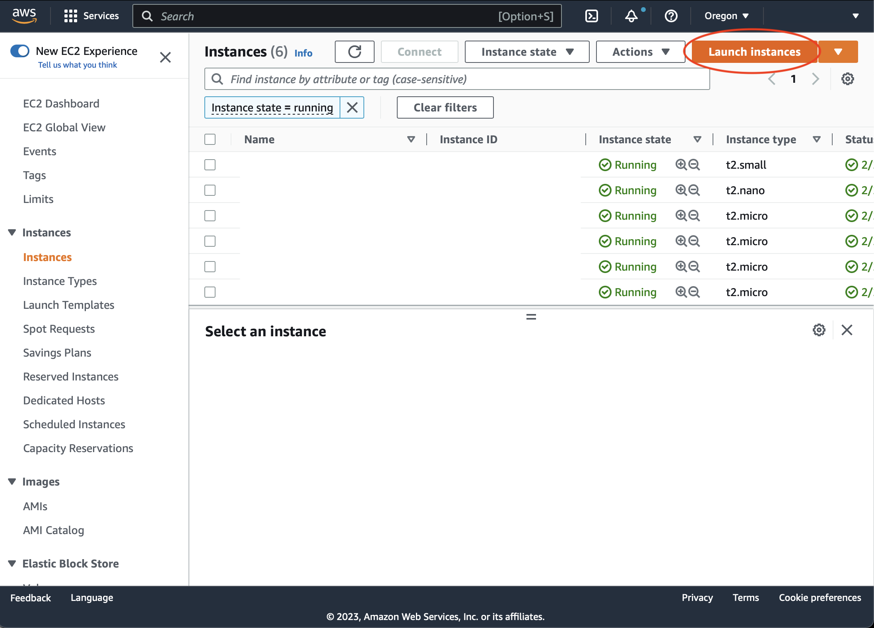Select the second t2.micro instance checkbox
The image size is (874, 628).
210,241
